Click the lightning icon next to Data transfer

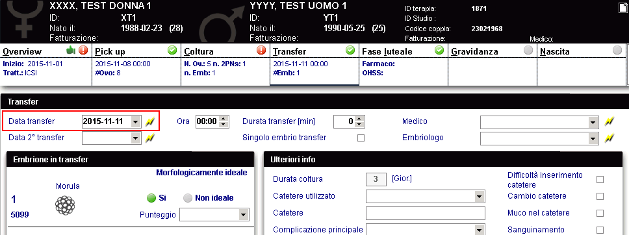pyautogui.click(x=150, y=121)
